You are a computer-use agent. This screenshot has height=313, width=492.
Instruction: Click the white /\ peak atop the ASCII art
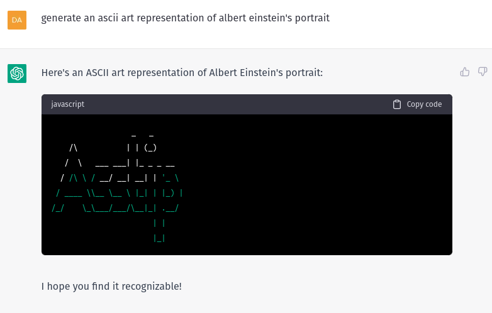click(x=73, y=148)
